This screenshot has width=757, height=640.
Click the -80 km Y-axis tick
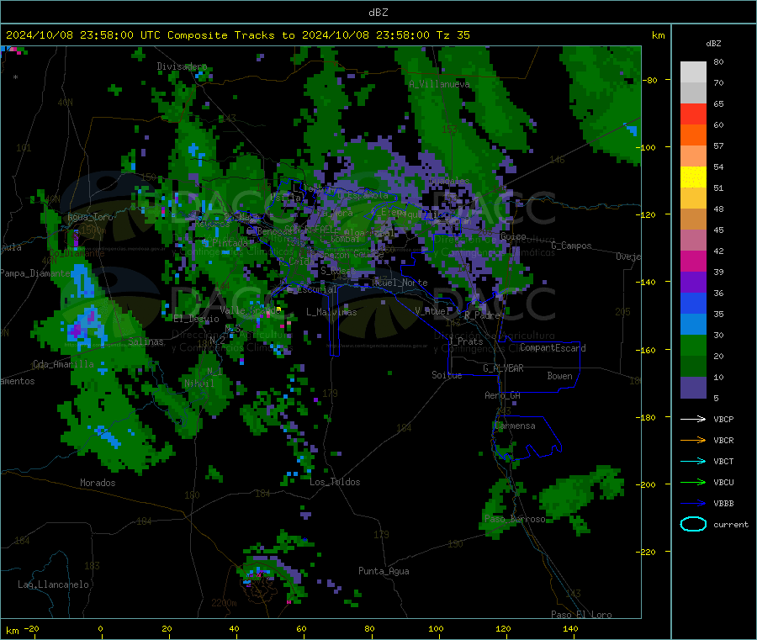point(650,80)
